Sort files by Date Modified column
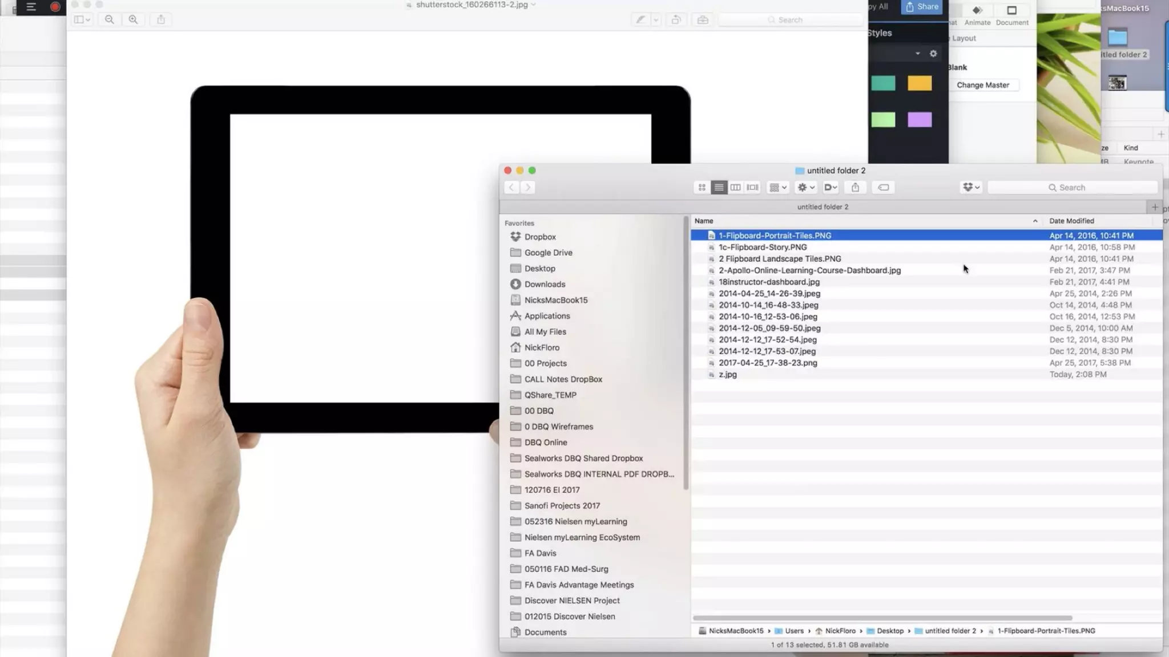The height and width of the screenshot is (657, 1169). (x=1071, y=221)
